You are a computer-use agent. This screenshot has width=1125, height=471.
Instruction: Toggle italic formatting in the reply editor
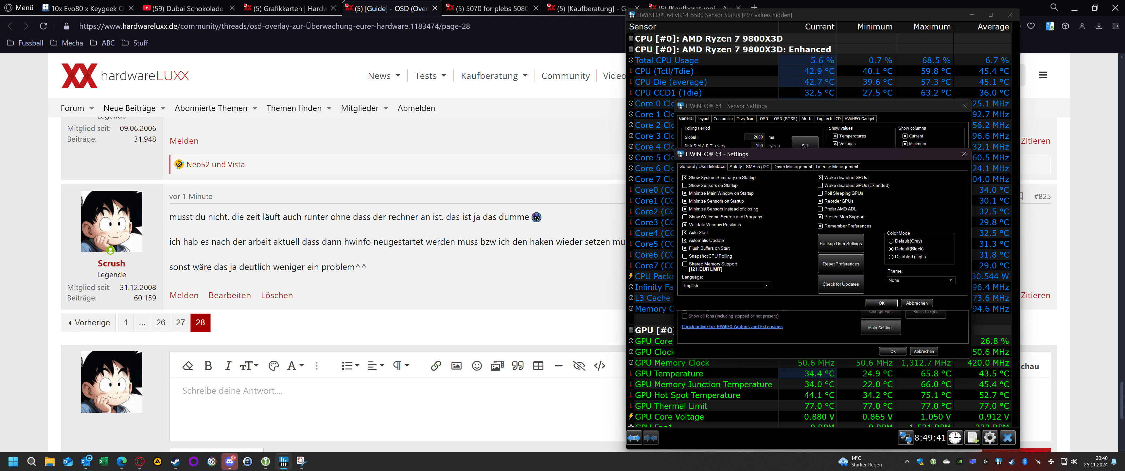point(228,366)
